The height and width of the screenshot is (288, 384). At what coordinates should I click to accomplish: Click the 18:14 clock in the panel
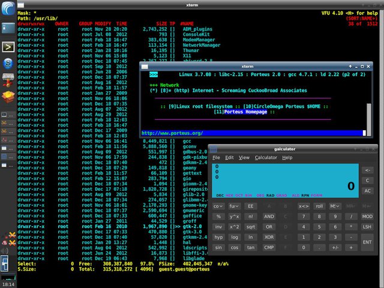point(8,284)
